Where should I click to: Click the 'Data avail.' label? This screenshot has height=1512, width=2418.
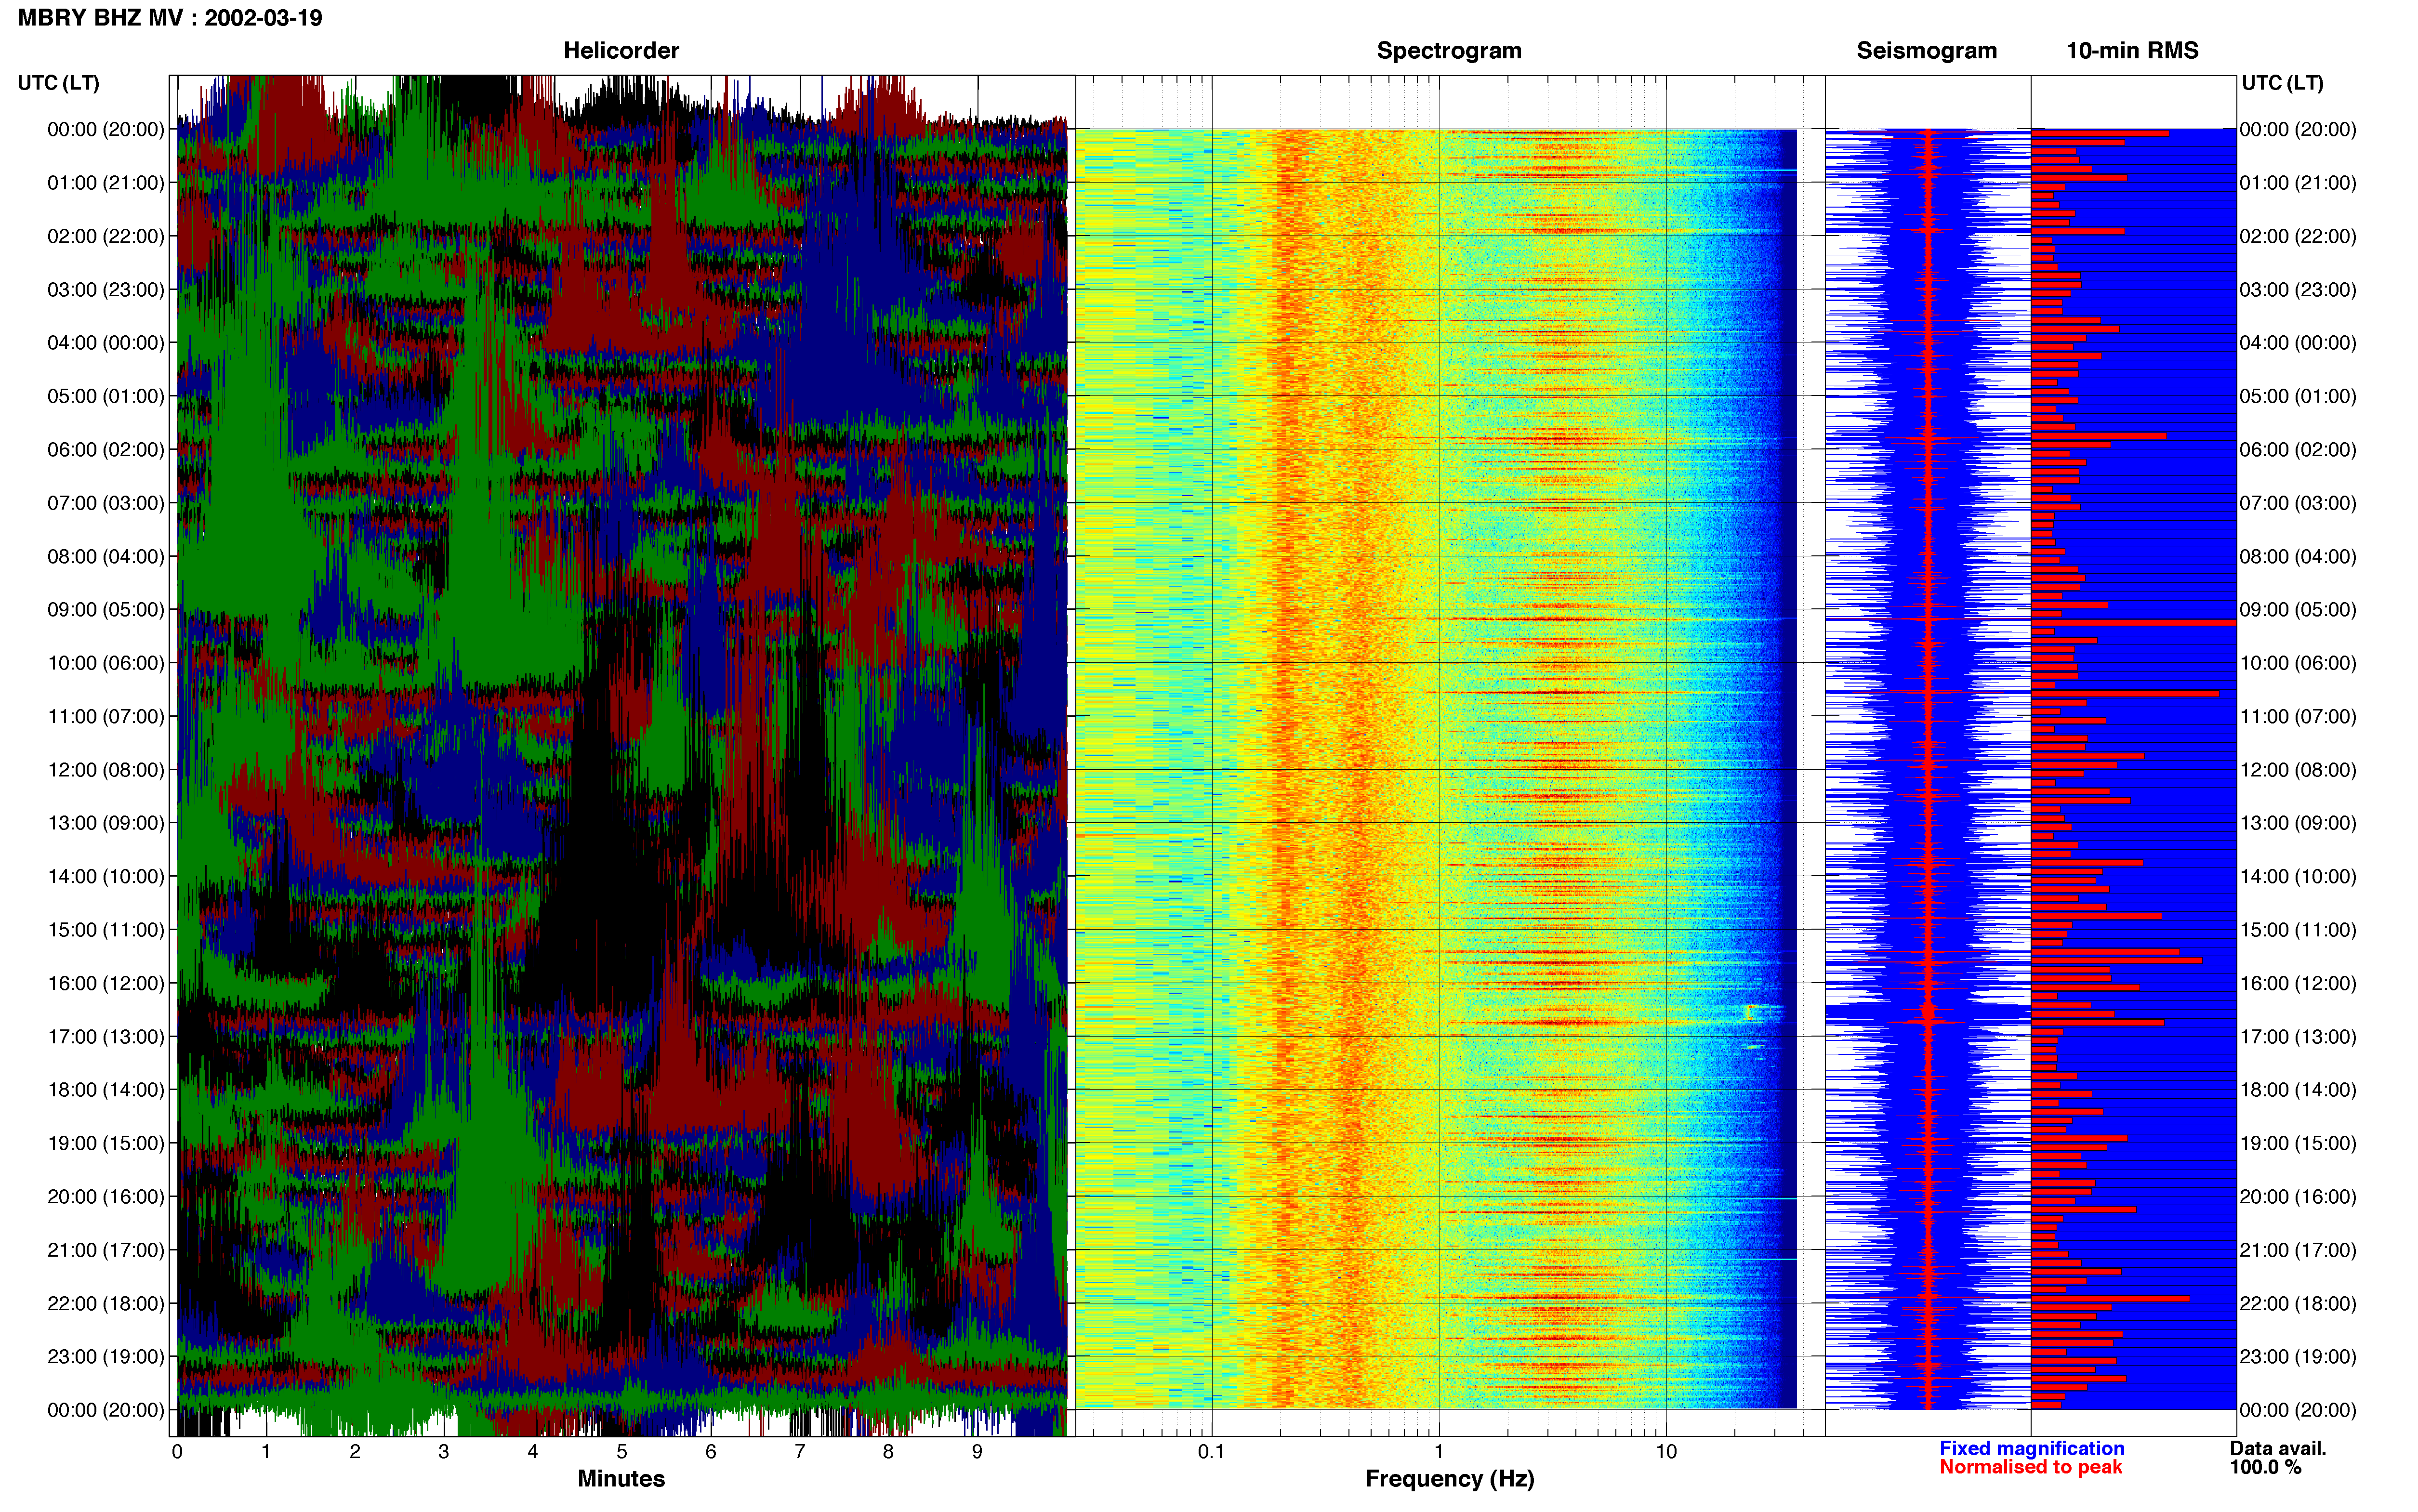(2278, 1448)
